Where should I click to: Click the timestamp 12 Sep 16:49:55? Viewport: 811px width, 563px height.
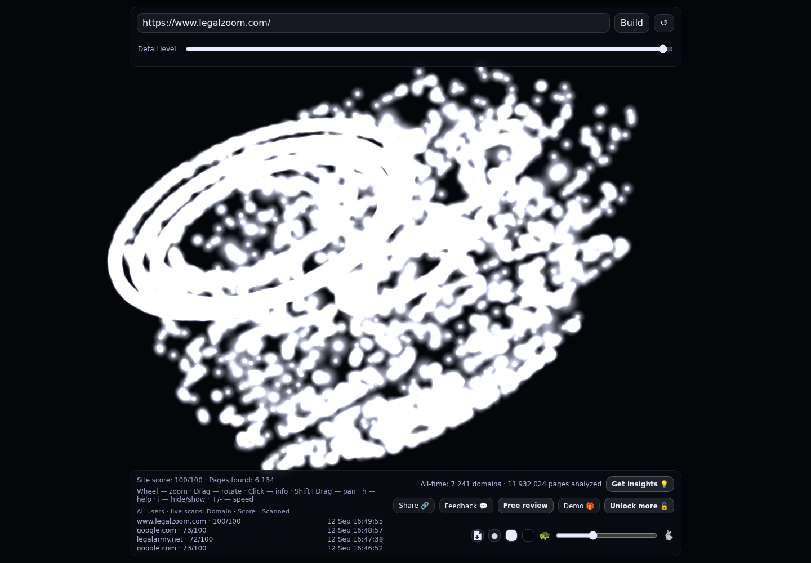point(355,521)
